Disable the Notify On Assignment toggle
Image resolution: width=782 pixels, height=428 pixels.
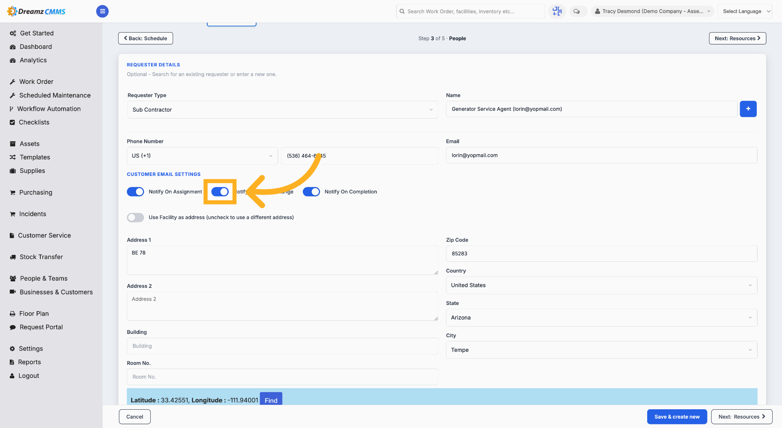pos(135,192)
